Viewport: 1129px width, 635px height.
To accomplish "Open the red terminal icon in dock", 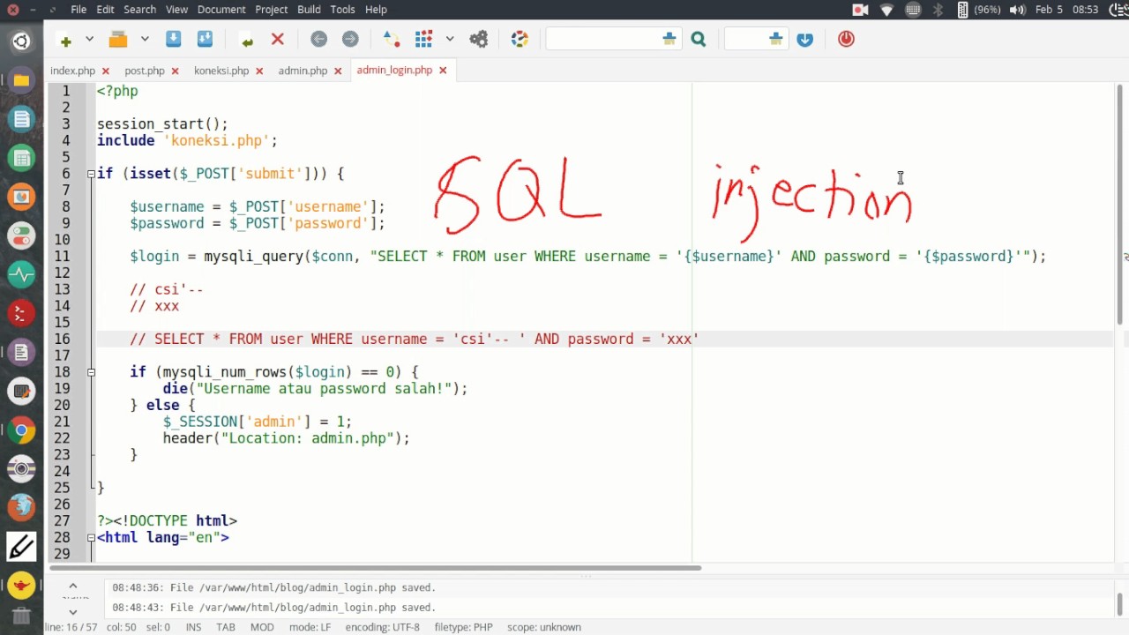I will point(22,313).
